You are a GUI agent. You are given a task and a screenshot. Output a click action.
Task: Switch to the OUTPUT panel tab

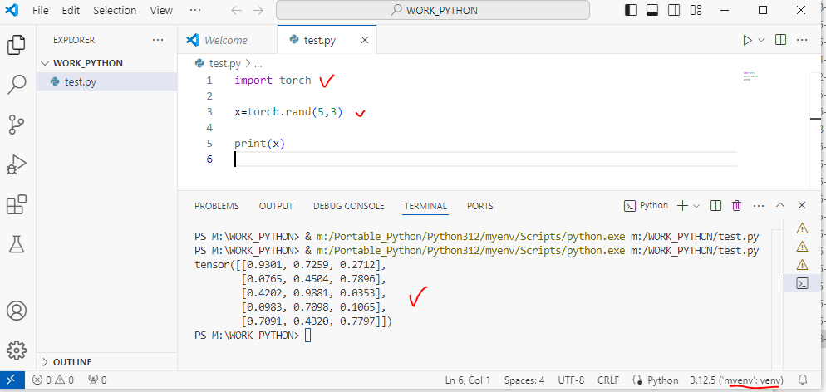[x=276, y=206]
